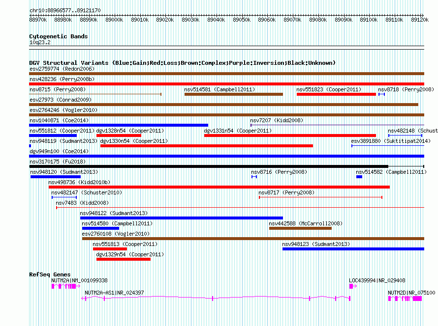Click the nsv551812 (Cooper2011) blue bar
Screen dimensions: 438x326
click(x=53, y=136)
